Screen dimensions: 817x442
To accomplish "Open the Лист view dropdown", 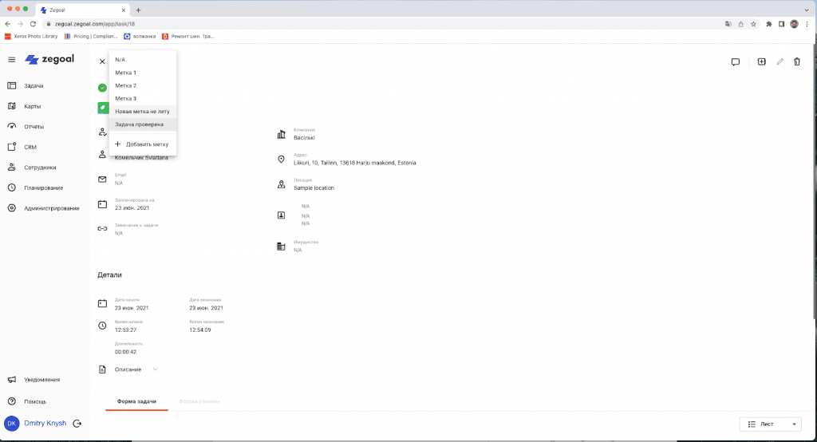I will (770, 424).
